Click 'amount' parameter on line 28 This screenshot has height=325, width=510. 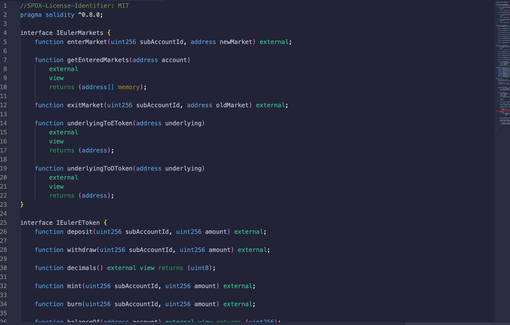coord(220,250)
